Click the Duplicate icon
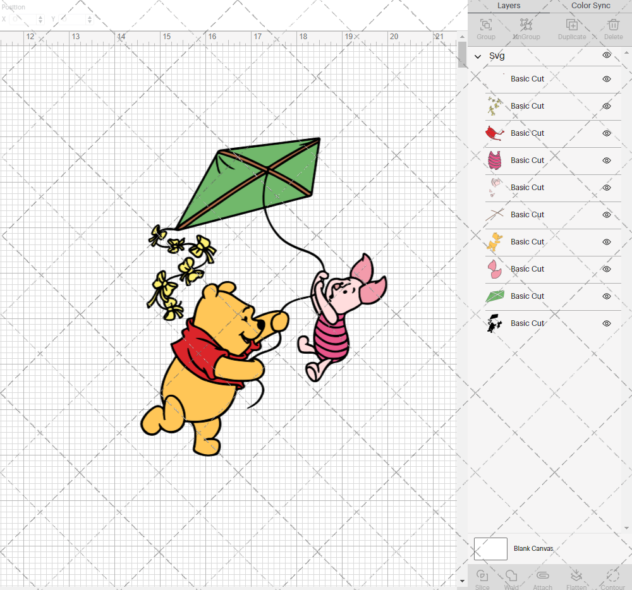Screen dimensions: 632x590 571,25
